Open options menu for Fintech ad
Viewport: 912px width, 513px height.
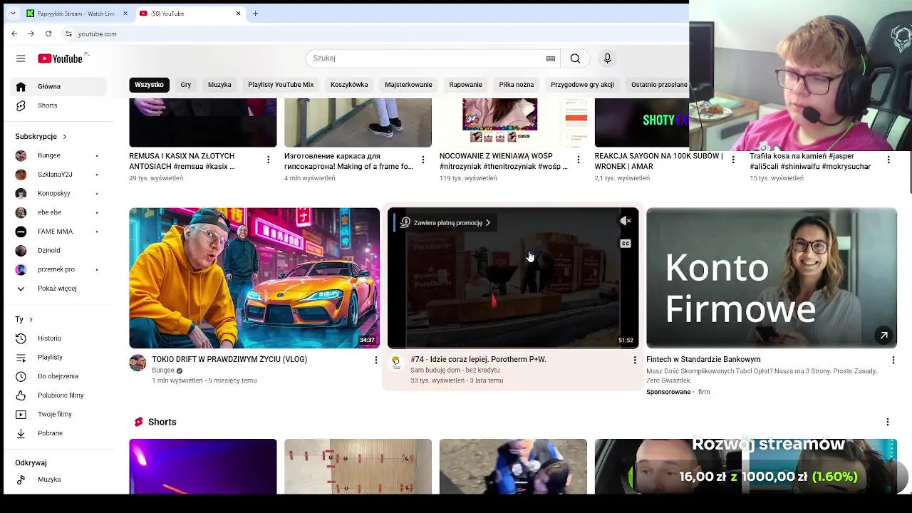pos(893,361)
